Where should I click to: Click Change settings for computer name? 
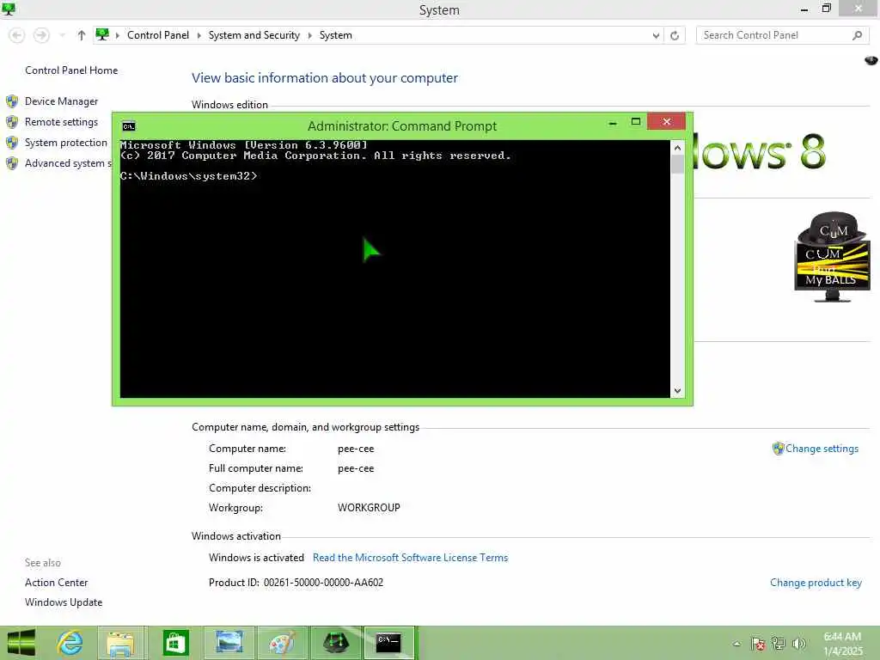pyautogui.click(x=822, y=449)
